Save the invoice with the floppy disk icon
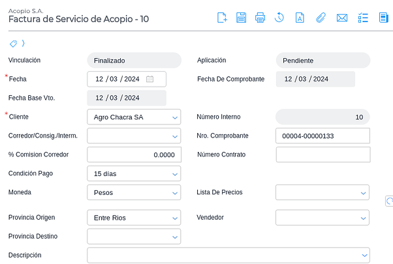Screen dimensions: 393x264 coord(241,18)
